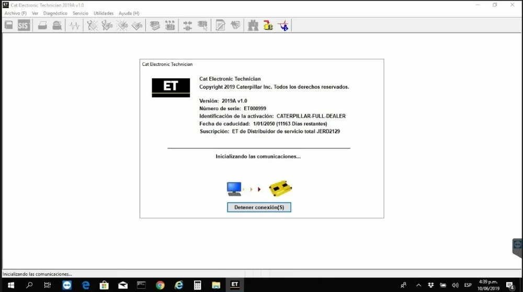Click the CATERPILLAR-FULL-DEALER activation text

click(x=311, y=116)
